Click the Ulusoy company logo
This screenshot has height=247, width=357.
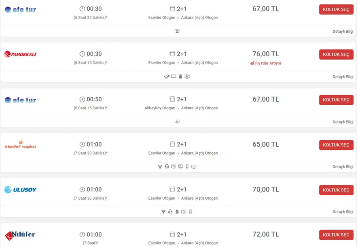pyautogui.click(x=20, y=190)
